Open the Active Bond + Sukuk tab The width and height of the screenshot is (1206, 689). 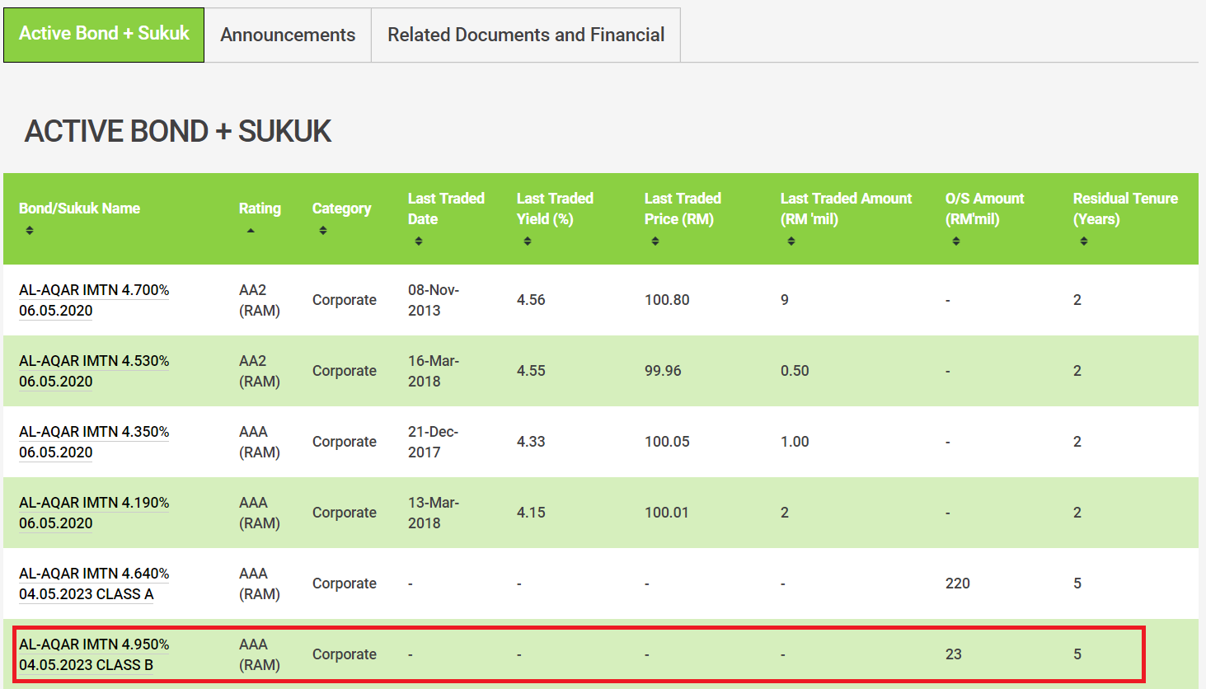click(104, 35)
